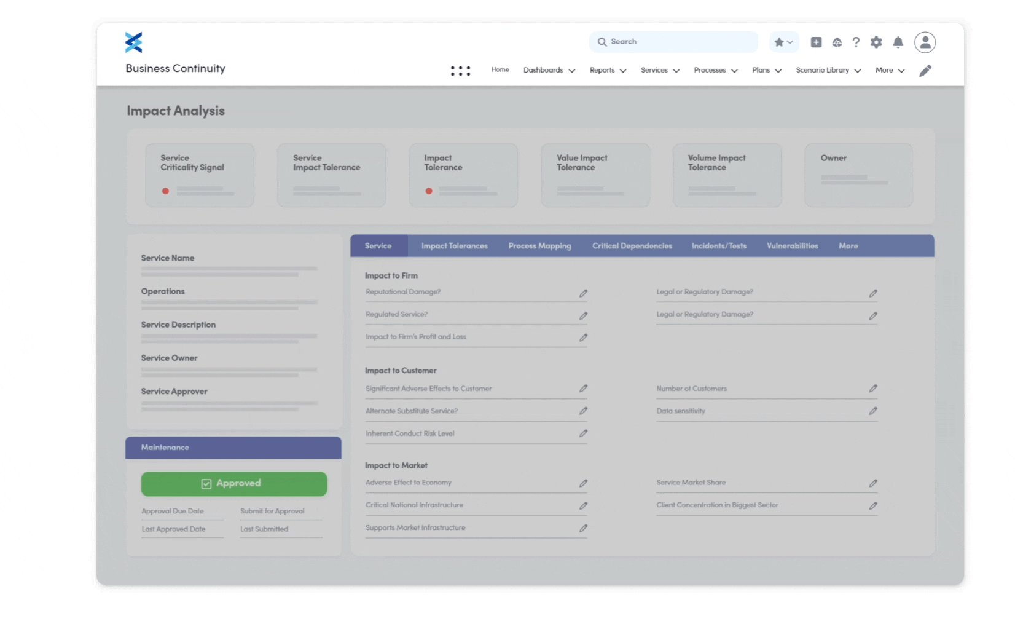Image resolution: width=1015 pixels, height=640 pixels.
Task: Click the Last Submitted field
Action: (x=281, y=530)
